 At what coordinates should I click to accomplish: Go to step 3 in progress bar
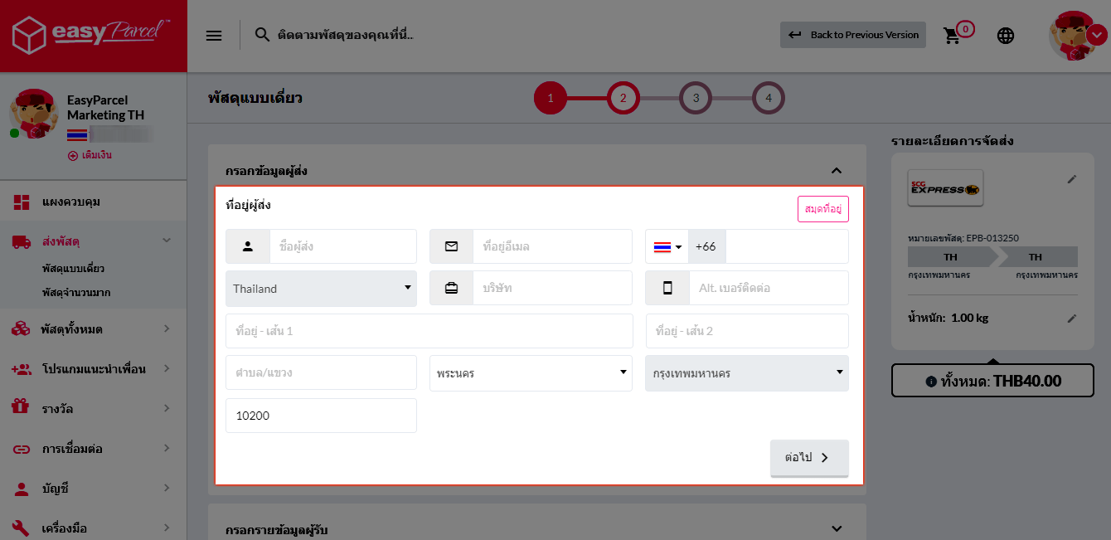point(696,98)
